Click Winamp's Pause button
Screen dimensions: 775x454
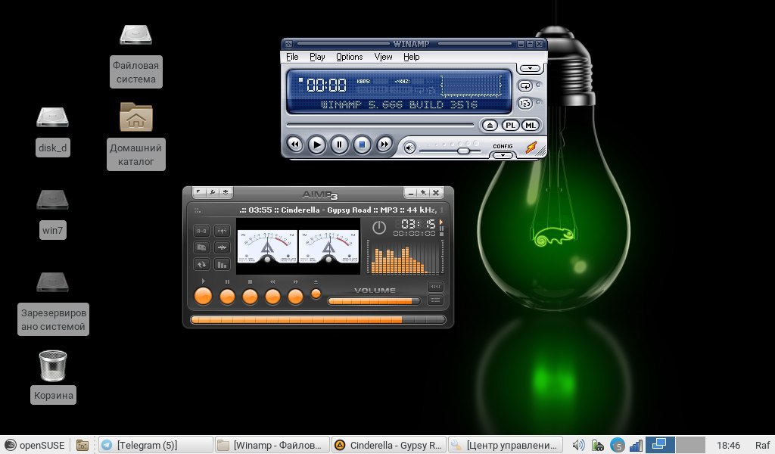point(339,145)
